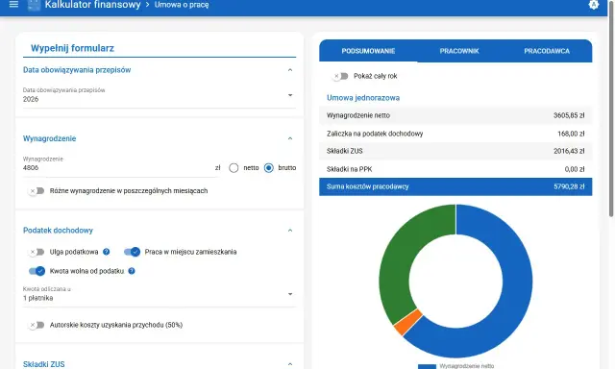Click the 'Wynagrodzenie' amount input field

click(x=117, y=168)
